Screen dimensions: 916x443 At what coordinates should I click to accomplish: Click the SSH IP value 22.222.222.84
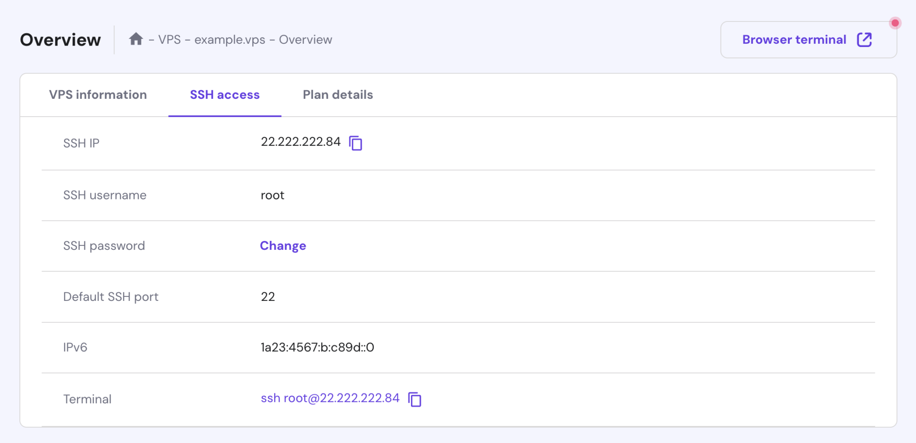click(301, 142)
